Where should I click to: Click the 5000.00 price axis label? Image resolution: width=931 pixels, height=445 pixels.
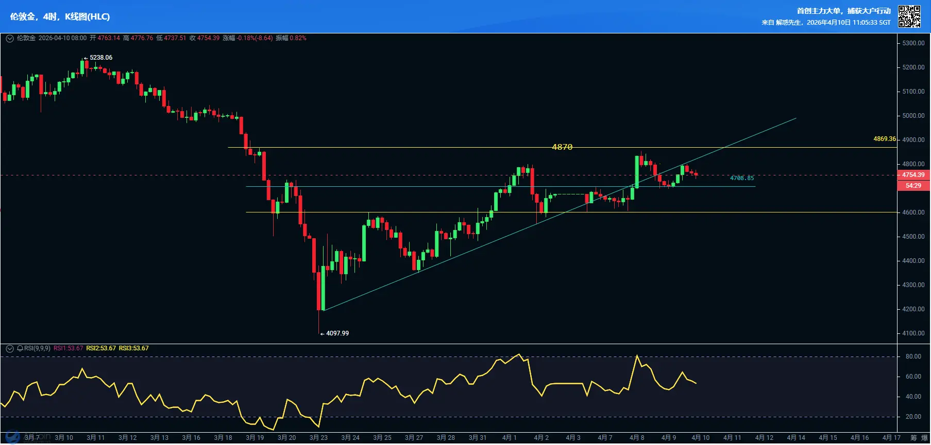coord(913,116)
